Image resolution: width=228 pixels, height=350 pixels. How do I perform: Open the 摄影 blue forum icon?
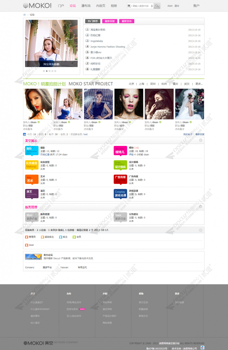(32, 151)
